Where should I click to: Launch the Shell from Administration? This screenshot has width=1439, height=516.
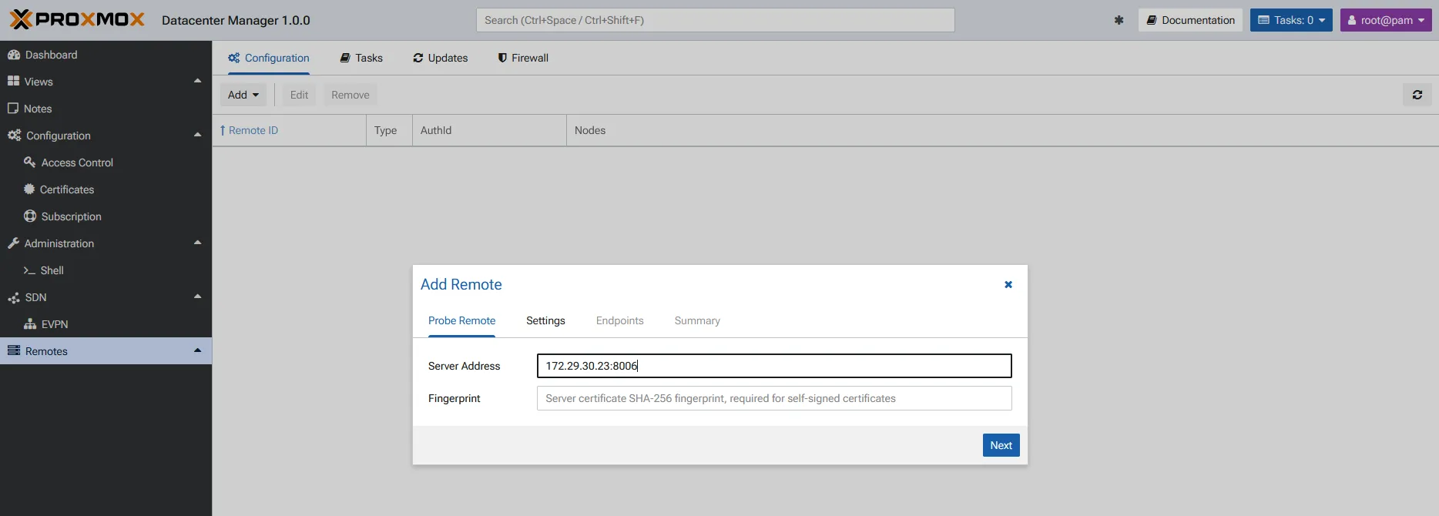(52, 270)
